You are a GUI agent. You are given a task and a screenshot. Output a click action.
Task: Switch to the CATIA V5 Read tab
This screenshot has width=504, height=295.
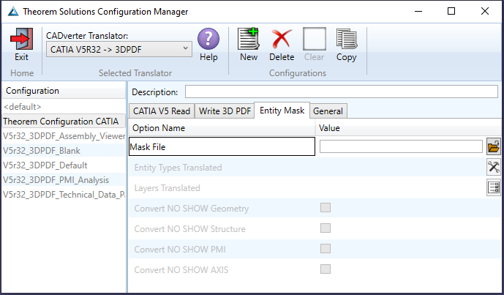tap(162, 111)
